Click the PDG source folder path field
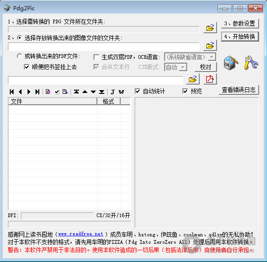 tap(103, 29)
